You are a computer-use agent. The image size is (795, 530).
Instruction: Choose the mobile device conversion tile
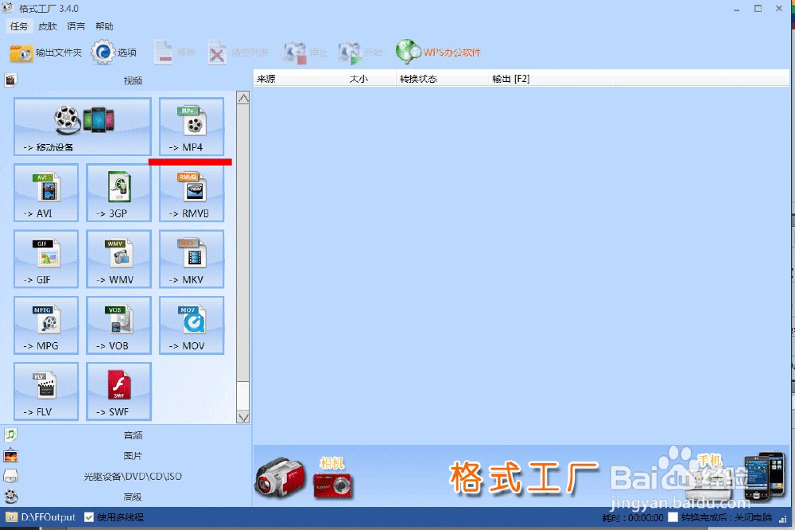[83, 127]
